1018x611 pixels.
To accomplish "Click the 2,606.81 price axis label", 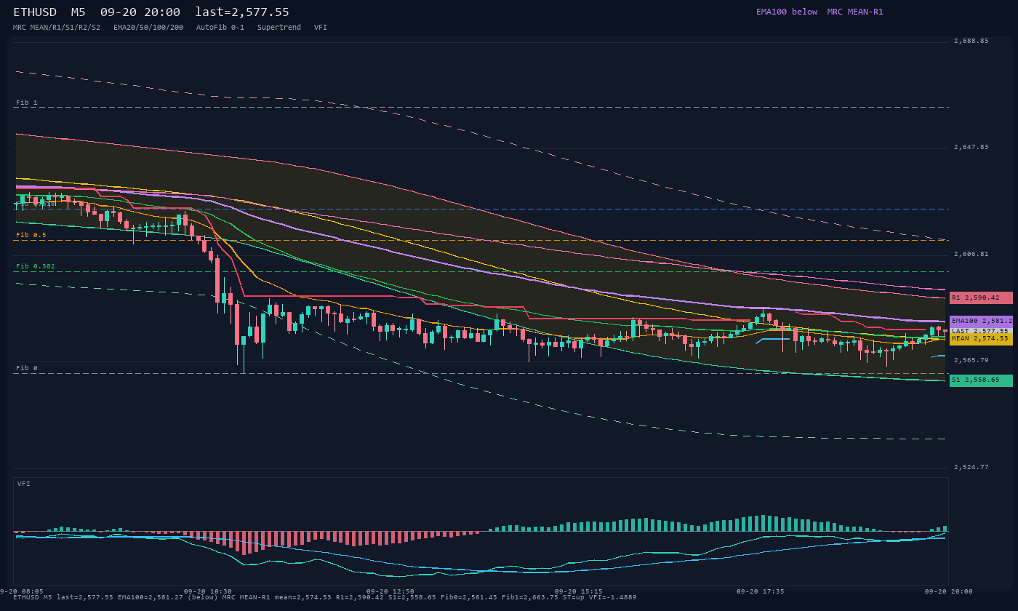I will tap(971, 254).
